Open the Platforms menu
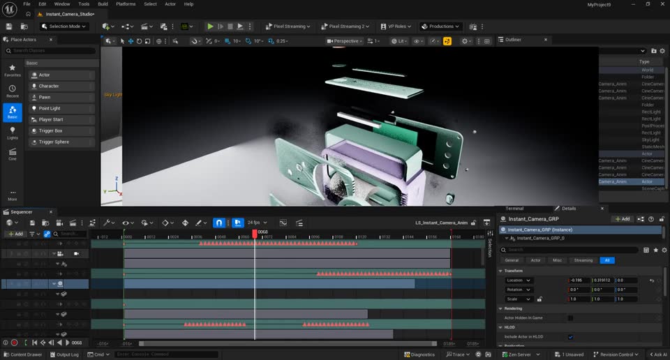 pyautogui.click(x=126, y=4)
